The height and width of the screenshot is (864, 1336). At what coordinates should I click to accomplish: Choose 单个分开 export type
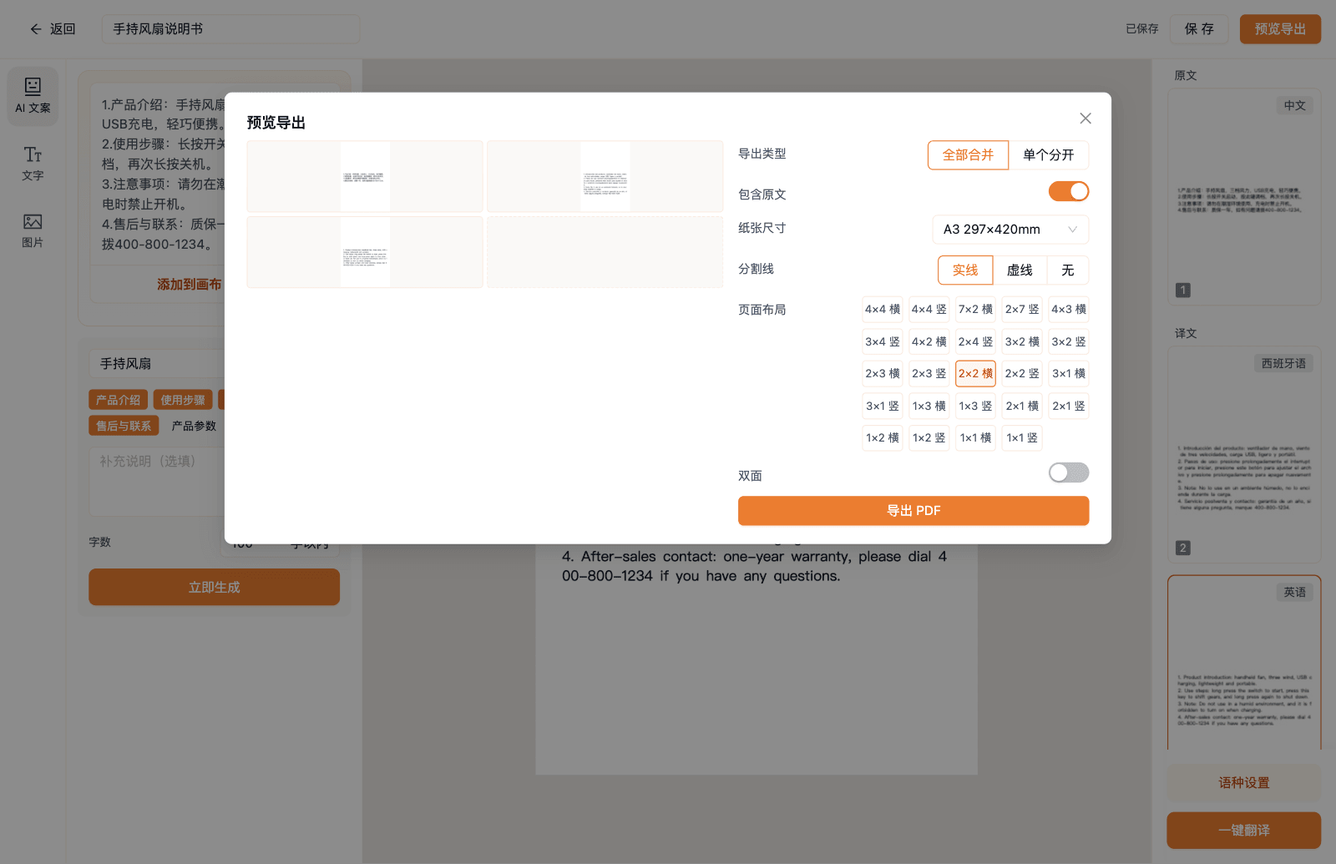pos(1048,155)
